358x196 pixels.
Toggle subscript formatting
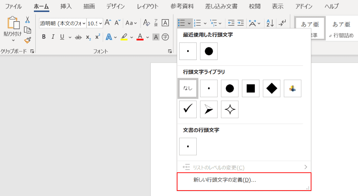[88, 37]
